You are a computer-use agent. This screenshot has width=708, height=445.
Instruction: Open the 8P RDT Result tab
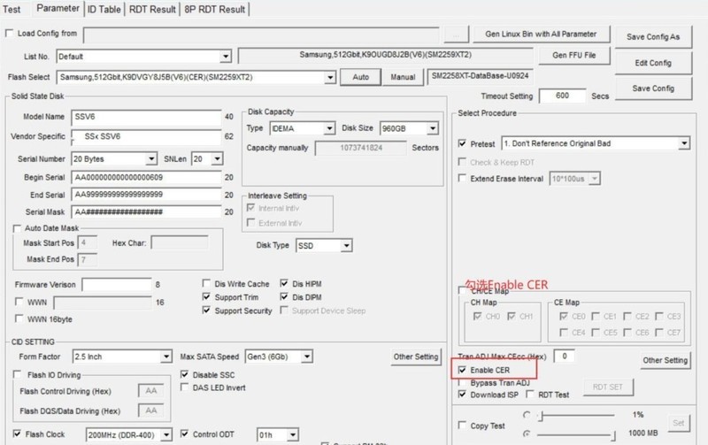pyautogui.click(x=214, y=9)
